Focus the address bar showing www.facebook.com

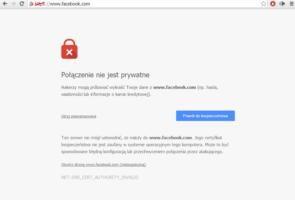(x=147, y=4)
